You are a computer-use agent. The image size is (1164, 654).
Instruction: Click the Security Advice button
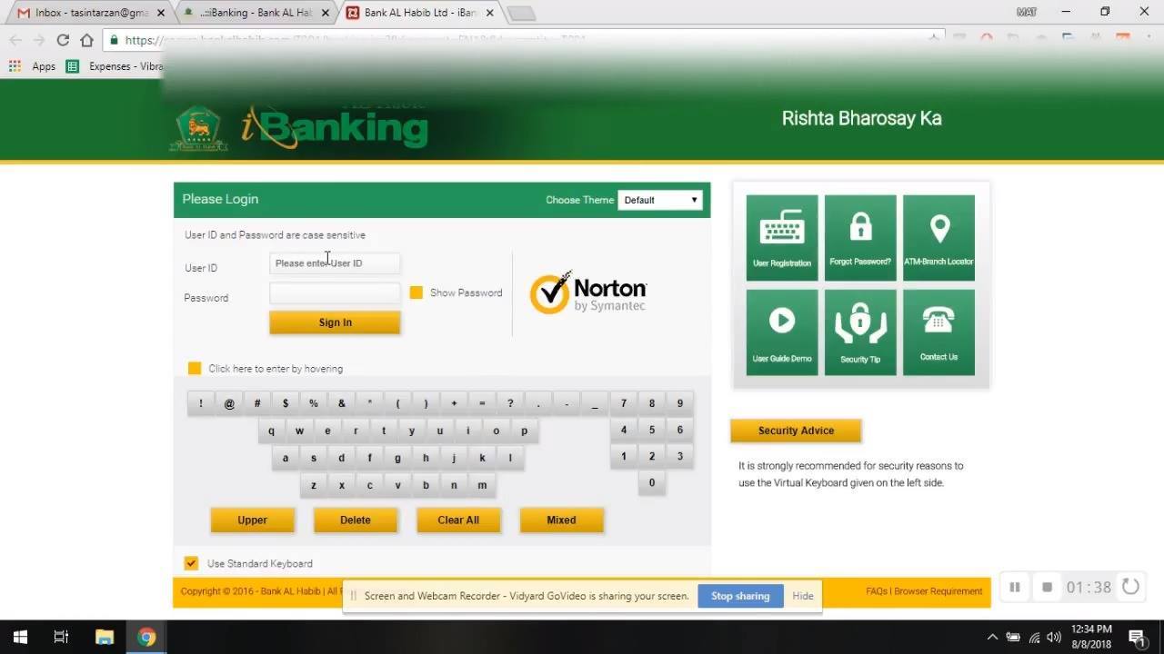(x=796, y=431)
